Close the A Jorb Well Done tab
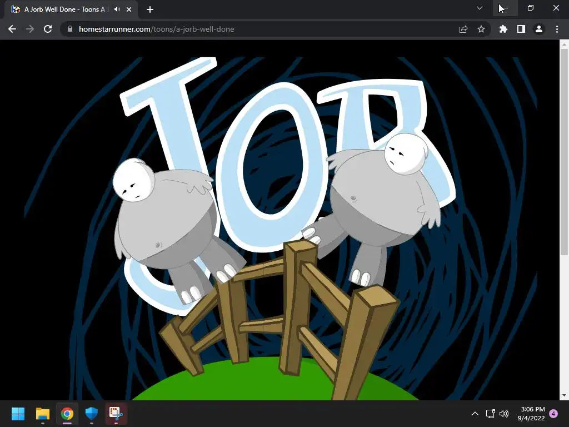569x427 pixels. tap(129, 9)
